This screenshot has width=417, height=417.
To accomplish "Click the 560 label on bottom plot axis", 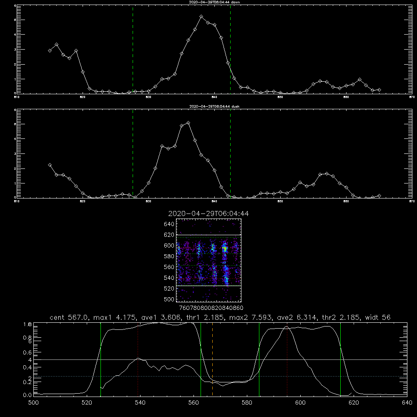I will pyautogui.click(x=193, y=403).
